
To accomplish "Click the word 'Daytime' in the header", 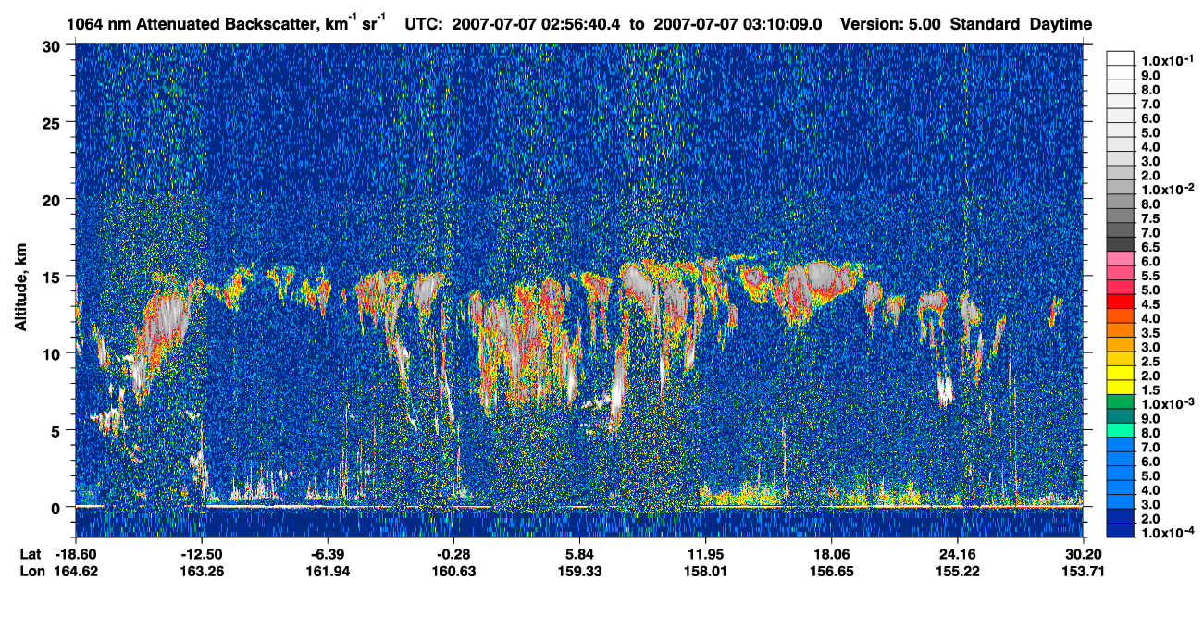I will pyautogui.click(x=1060, y=24).
